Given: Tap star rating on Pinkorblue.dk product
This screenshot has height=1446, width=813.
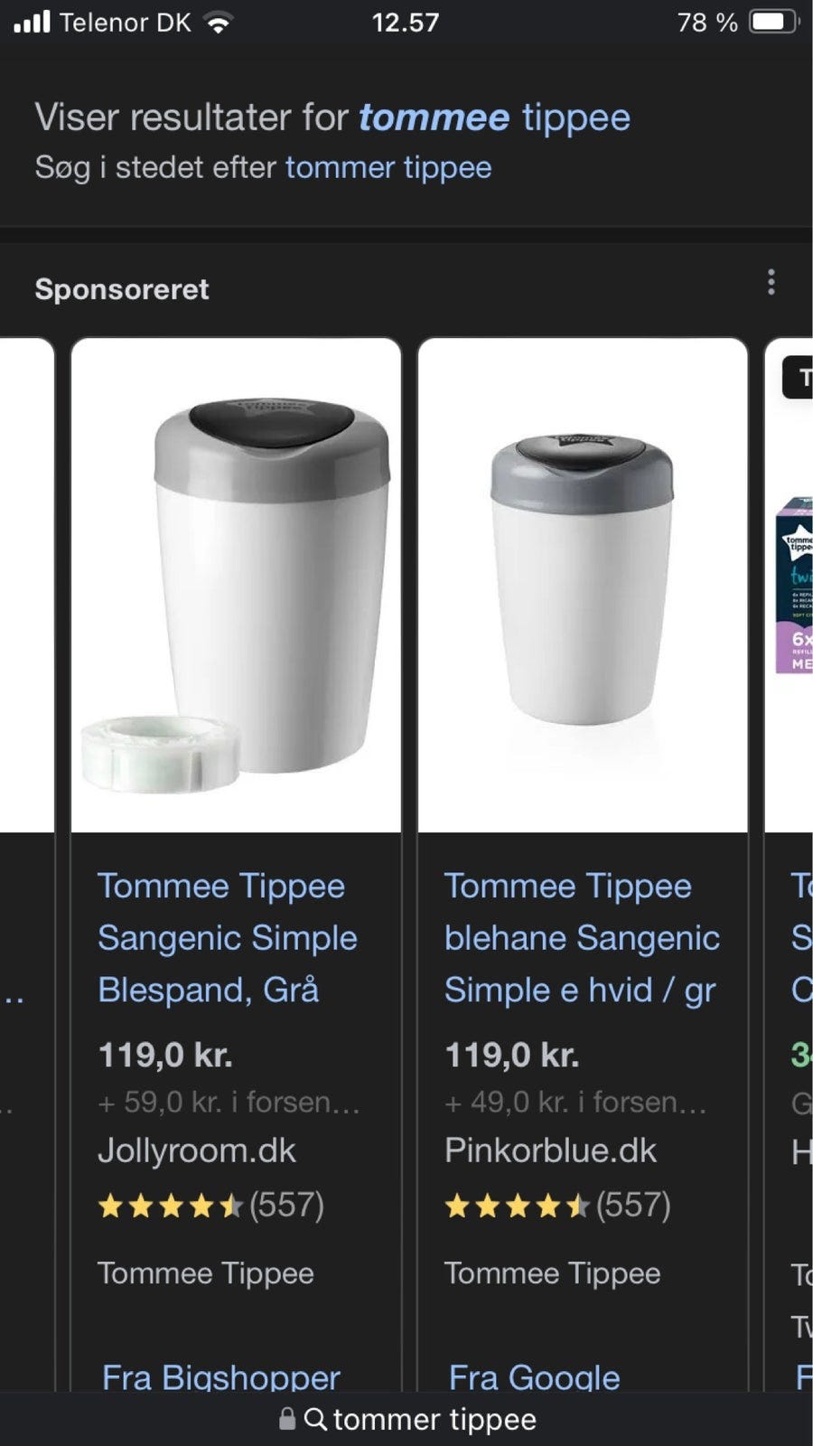Looking at the screenshot, I should pos(517,1205).
